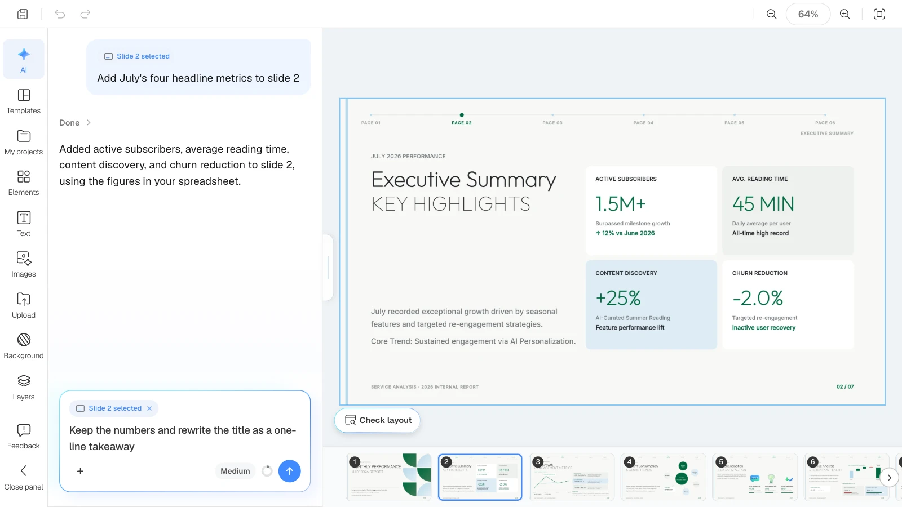
Task: Select the -2.0% churn reduction value
Action: [x=758, y=298]
